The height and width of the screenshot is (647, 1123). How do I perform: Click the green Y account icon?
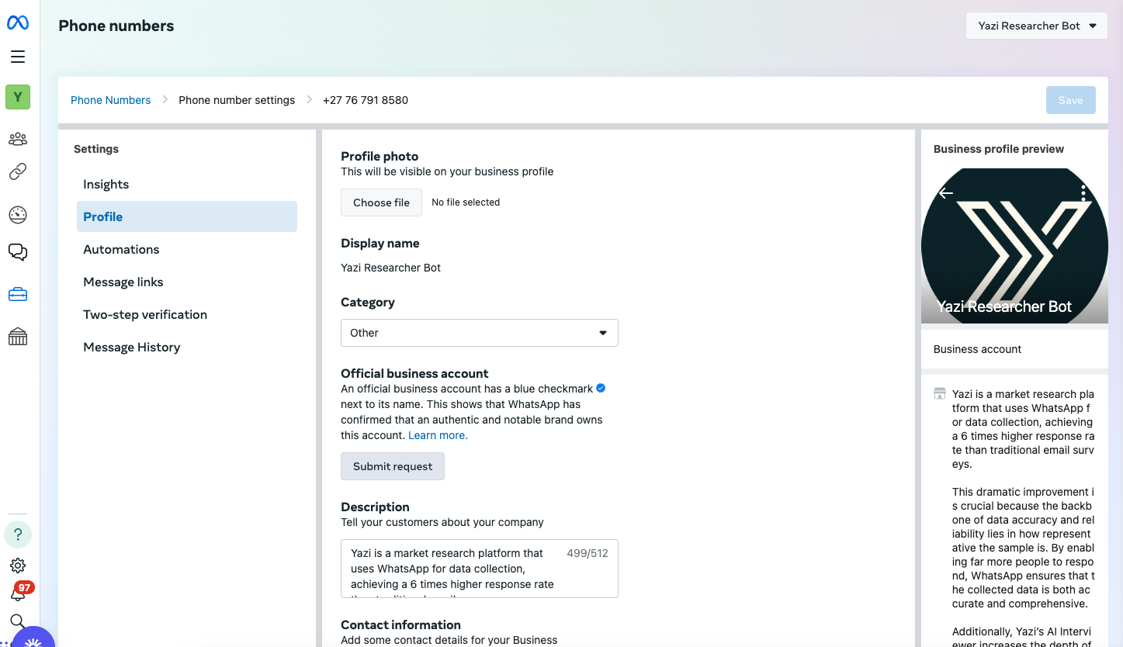(x=18, y=97)
